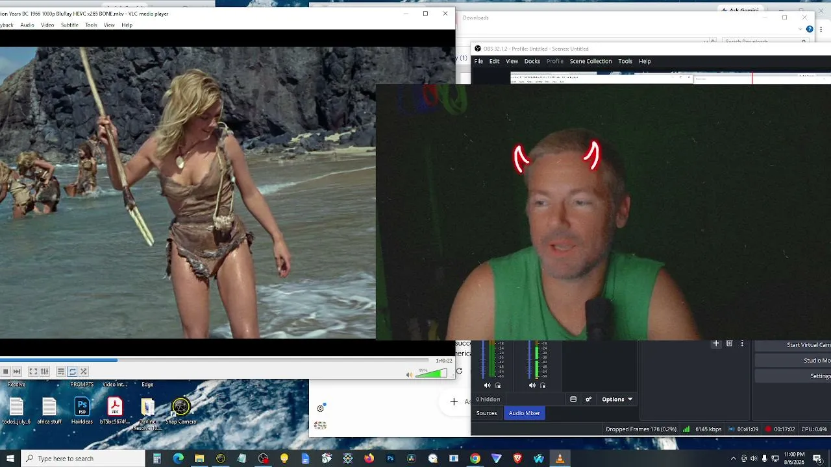The width and height of the screenshot is (831, 467).
Task: Remove item with OBS trash icon
Action: [730, 343]
